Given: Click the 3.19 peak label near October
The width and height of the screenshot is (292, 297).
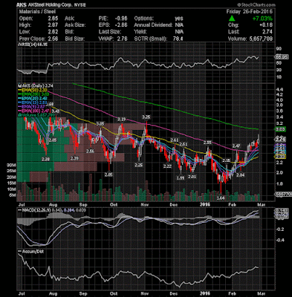Looking at the screenshot, I should pos(121,120).
